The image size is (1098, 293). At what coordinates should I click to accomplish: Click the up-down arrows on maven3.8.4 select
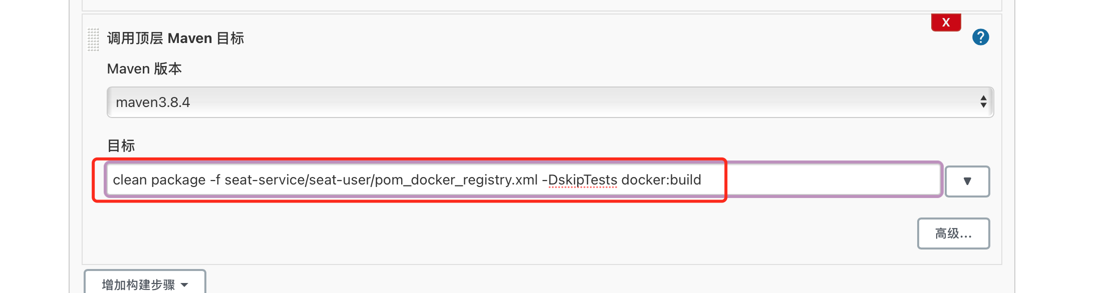(983, 102)
